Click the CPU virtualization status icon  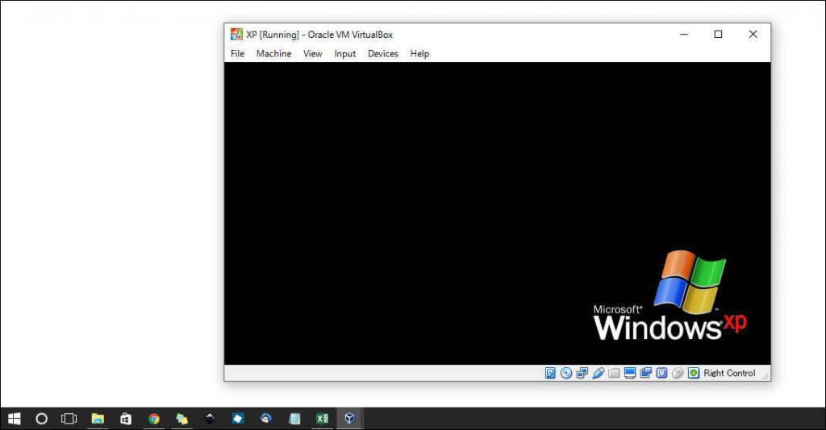click(661, 373)
